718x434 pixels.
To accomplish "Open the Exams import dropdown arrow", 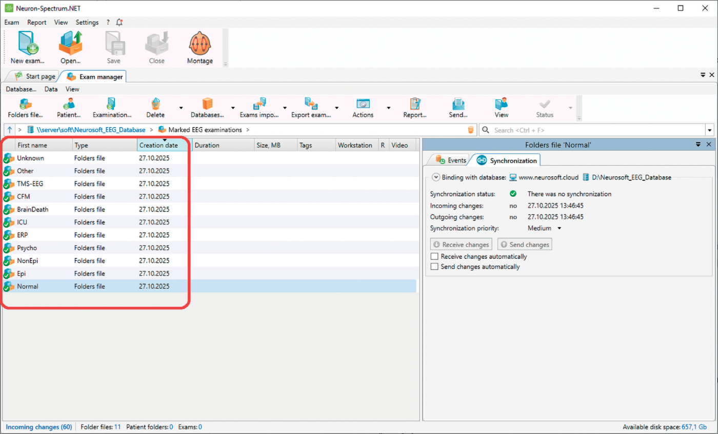I will [285, 108].
